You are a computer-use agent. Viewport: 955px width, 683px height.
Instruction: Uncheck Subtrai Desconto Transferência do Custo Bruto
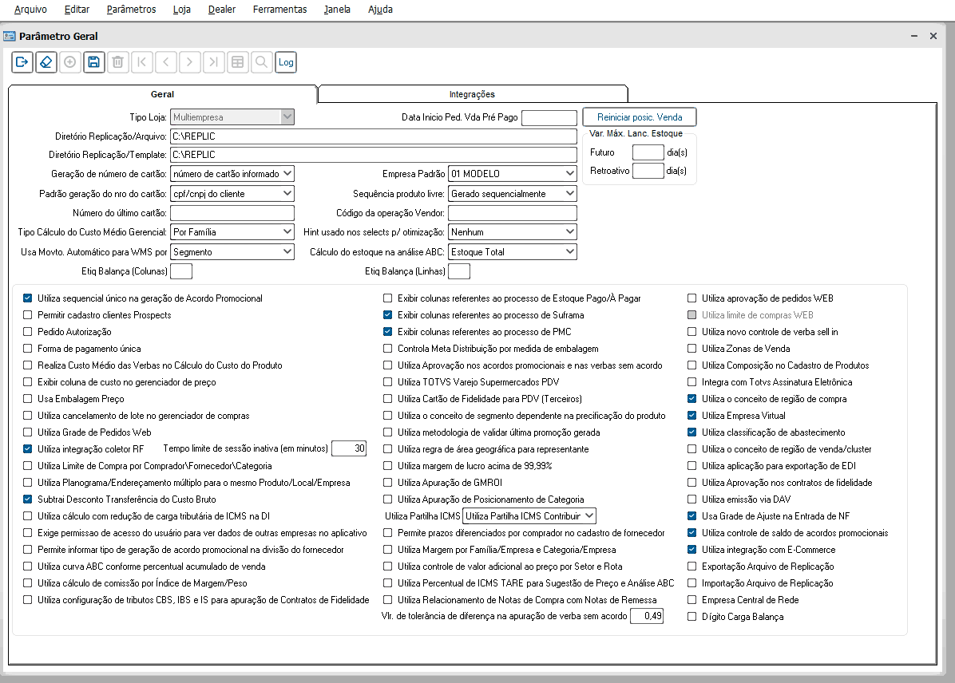pos(27,499)
